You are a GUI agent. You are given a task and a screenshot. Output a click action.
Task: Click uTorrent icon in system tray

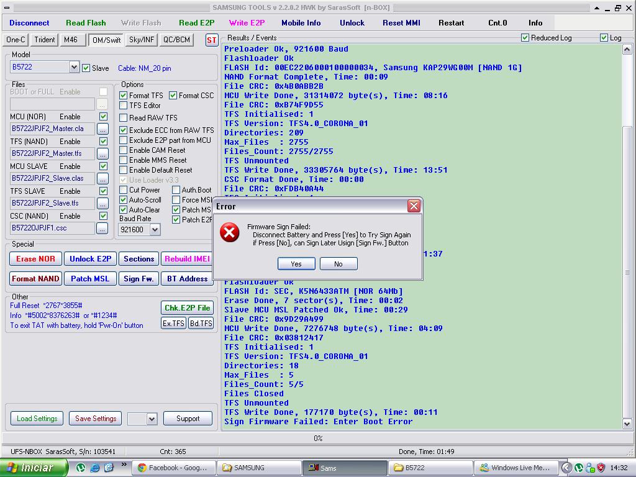click(579, 468)
